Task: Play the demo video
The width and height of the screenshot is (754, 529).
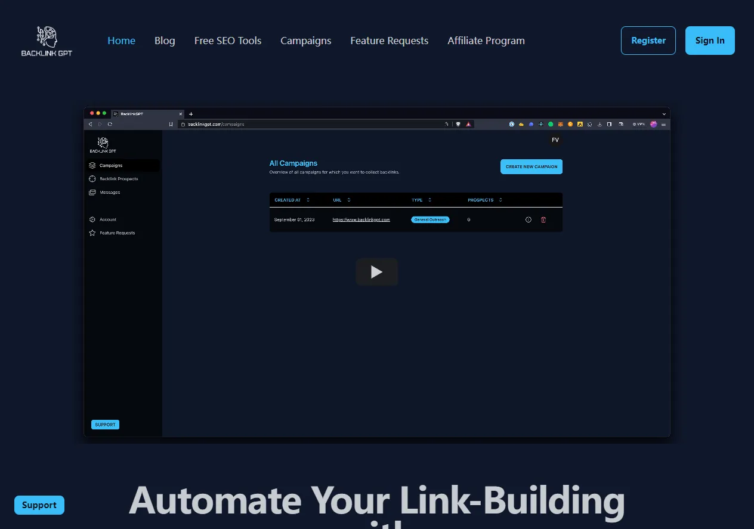Action: [x=377, y=272]
